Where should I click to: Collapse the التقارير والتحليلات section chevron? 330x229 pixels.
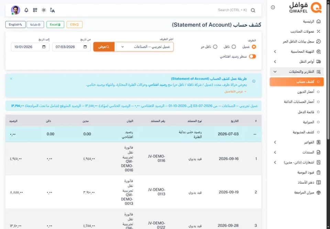pyautogui.click(x=275, y=72)
